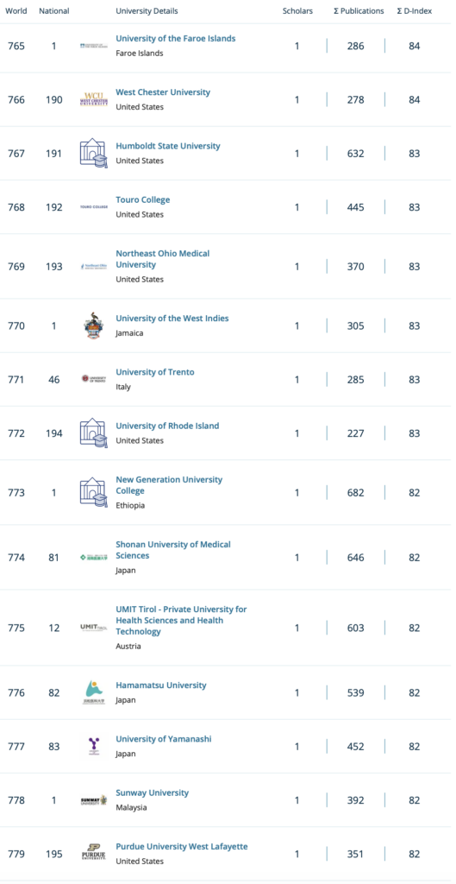Click the University of Rhode Island placeholder icon
This screenshot has height=884, width=456.
(93, 433)
